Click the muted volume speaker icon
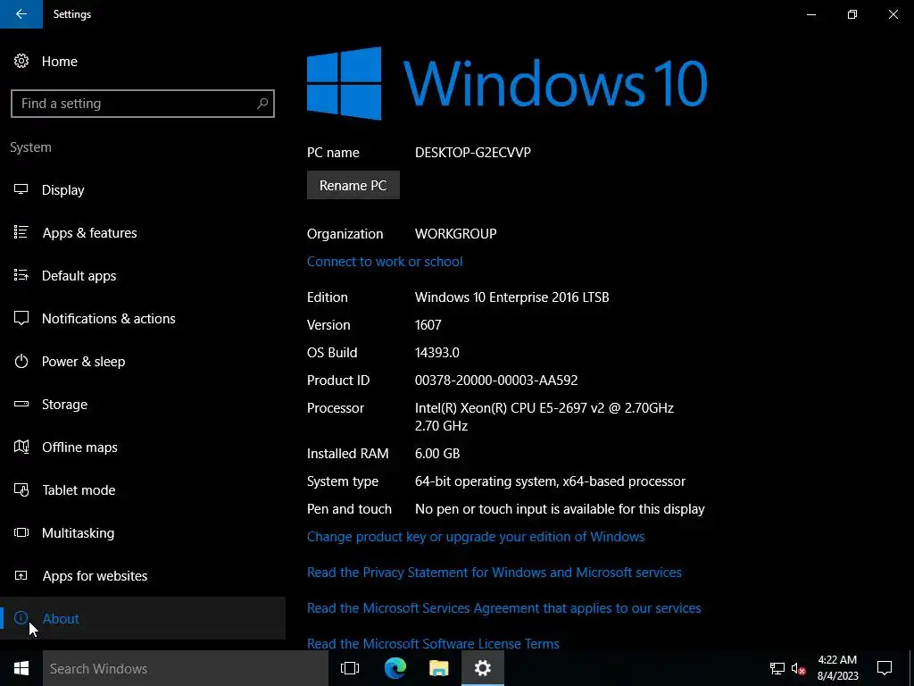 point(798,668)
